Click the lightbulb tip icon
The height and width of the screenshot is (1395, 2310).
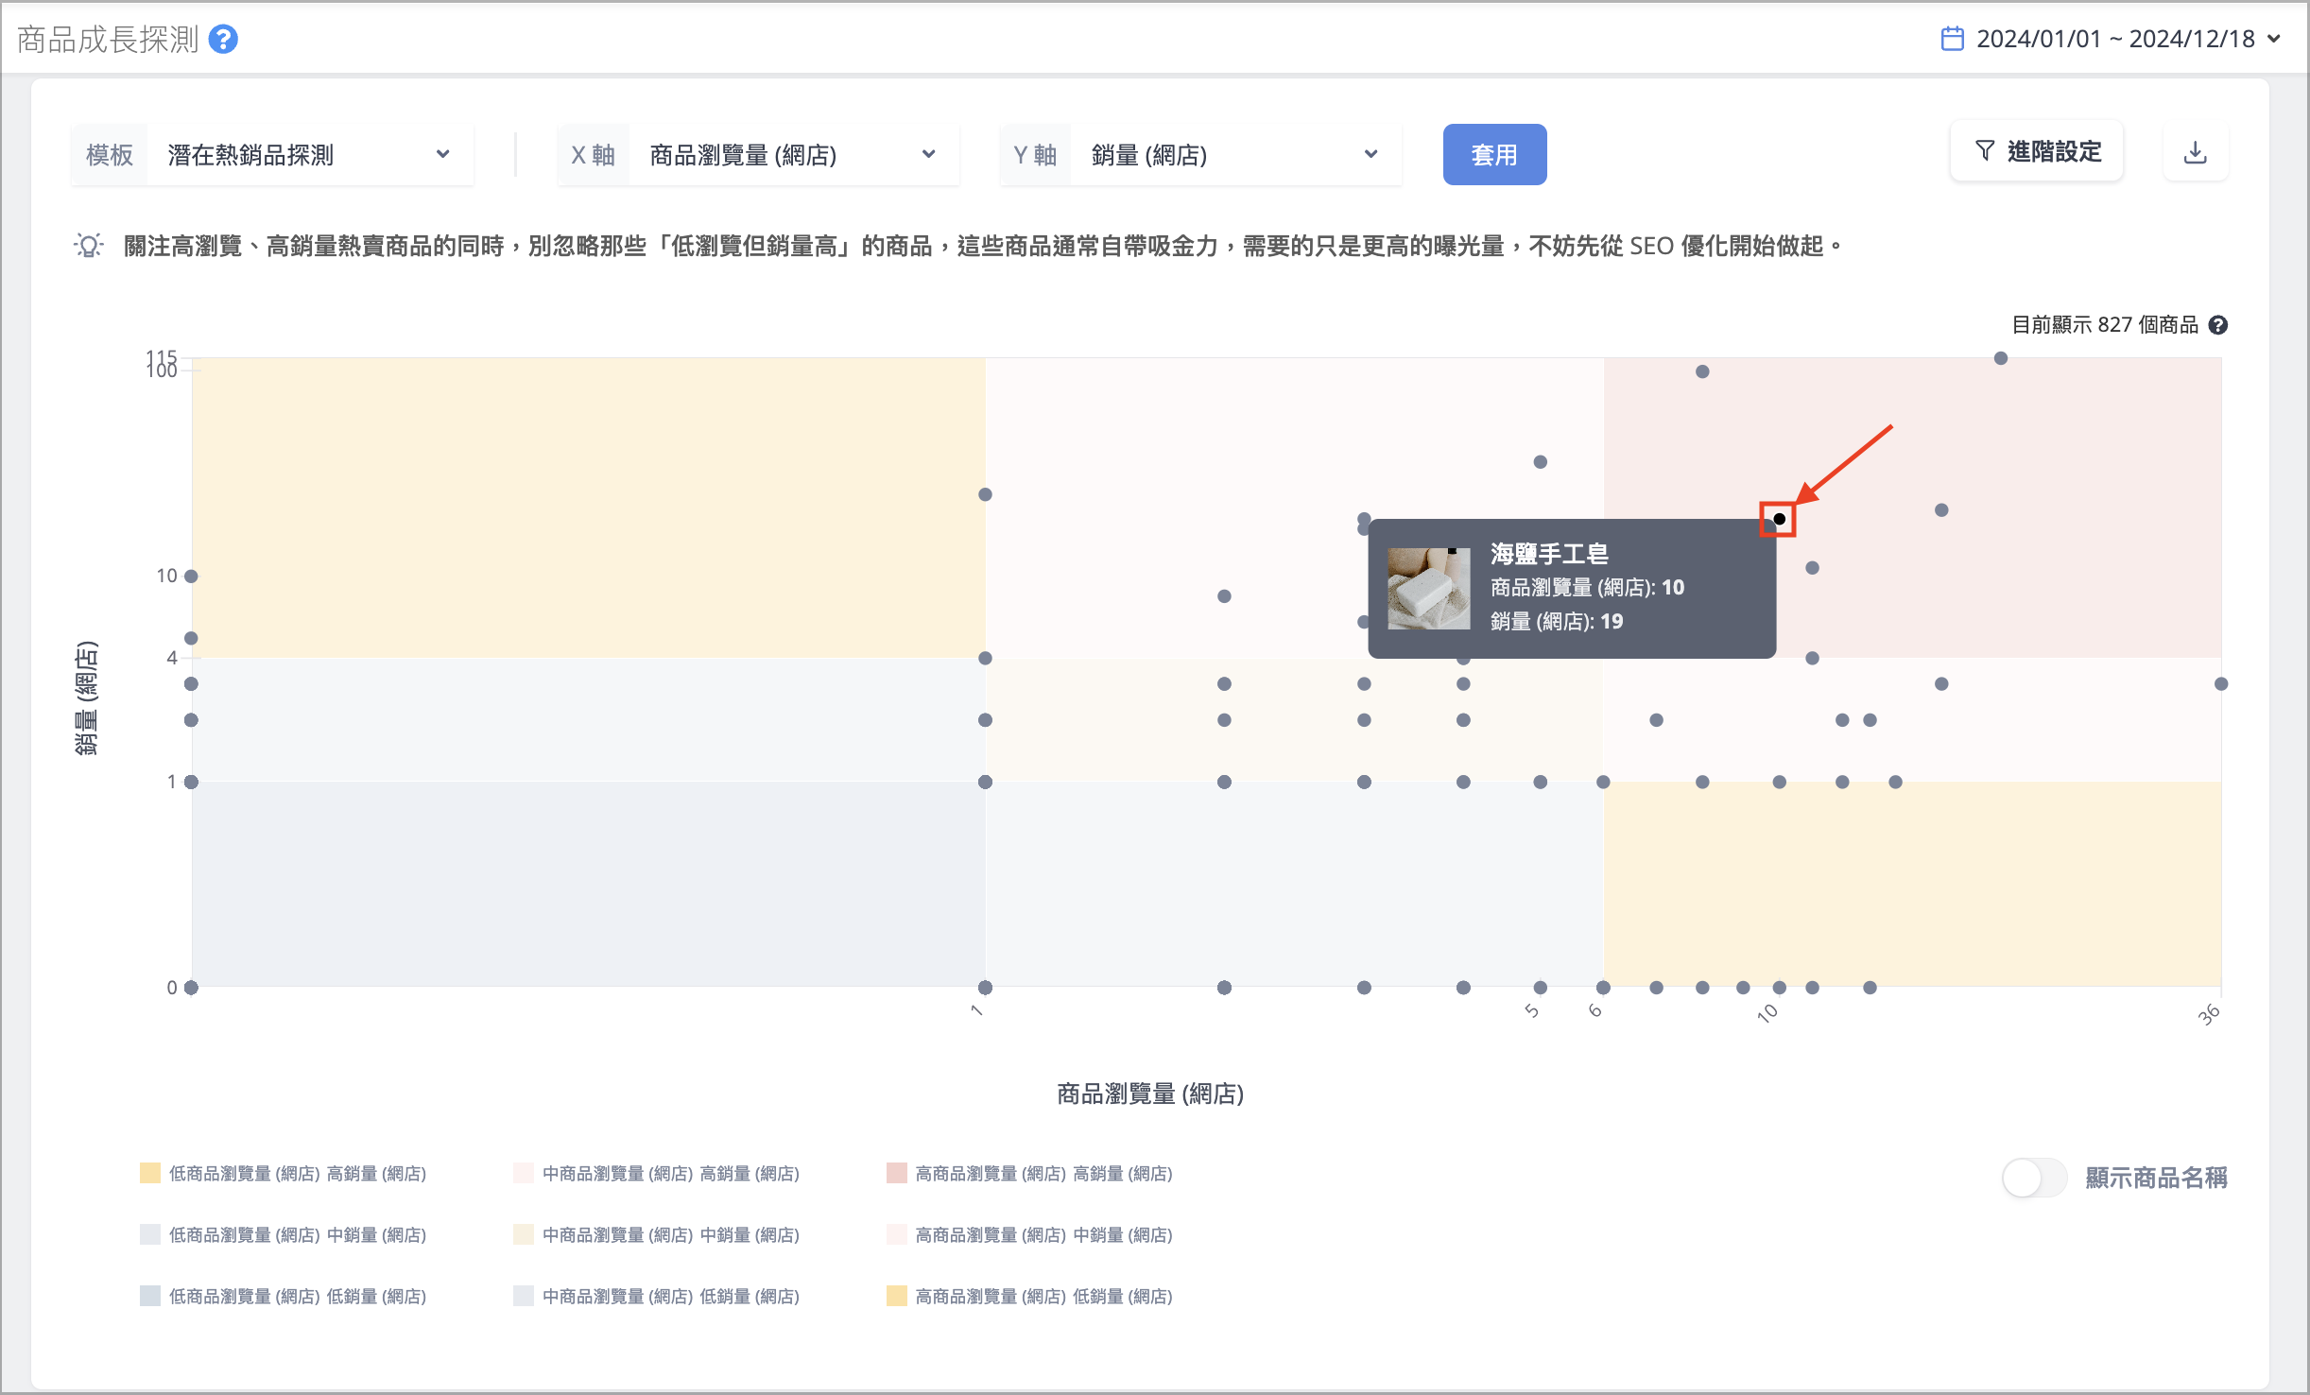(89, 247)
